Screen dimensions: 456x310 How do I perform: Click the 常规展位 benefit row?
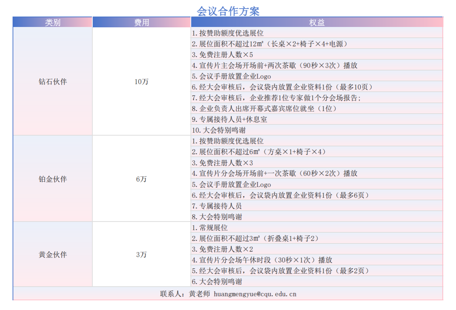pos(210,228)
